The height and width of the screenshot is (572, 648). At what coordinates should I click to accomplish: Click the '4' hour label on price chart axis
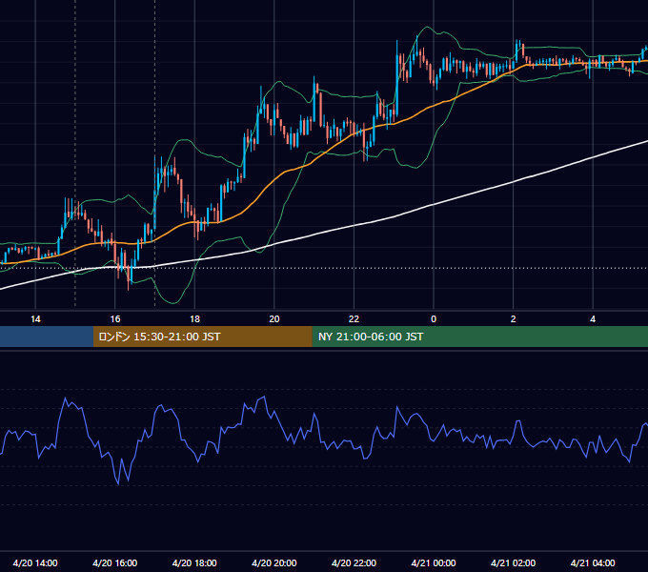click(x=593, y=319)
